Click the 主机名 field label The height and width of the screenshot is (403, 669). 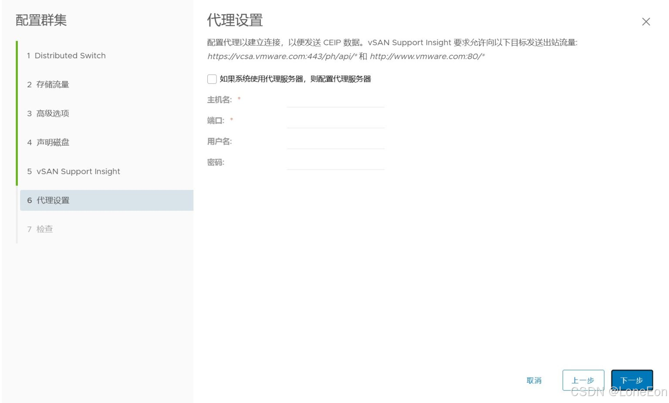click(x=220, y=100)
